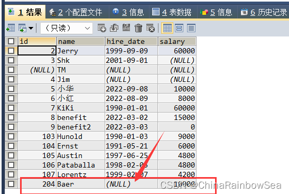The image size is (289, 194).
Task: Click the copy result data icon
Action: pyautogui.click(x=23, y=28)
